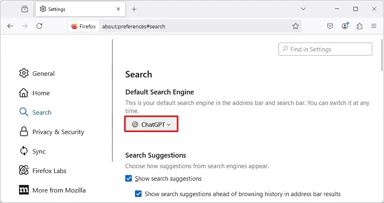Image resolution: width=384 pixels, height=203 pixels.
Task: Click the Find in Settings search box
Action: click(325, 49)
